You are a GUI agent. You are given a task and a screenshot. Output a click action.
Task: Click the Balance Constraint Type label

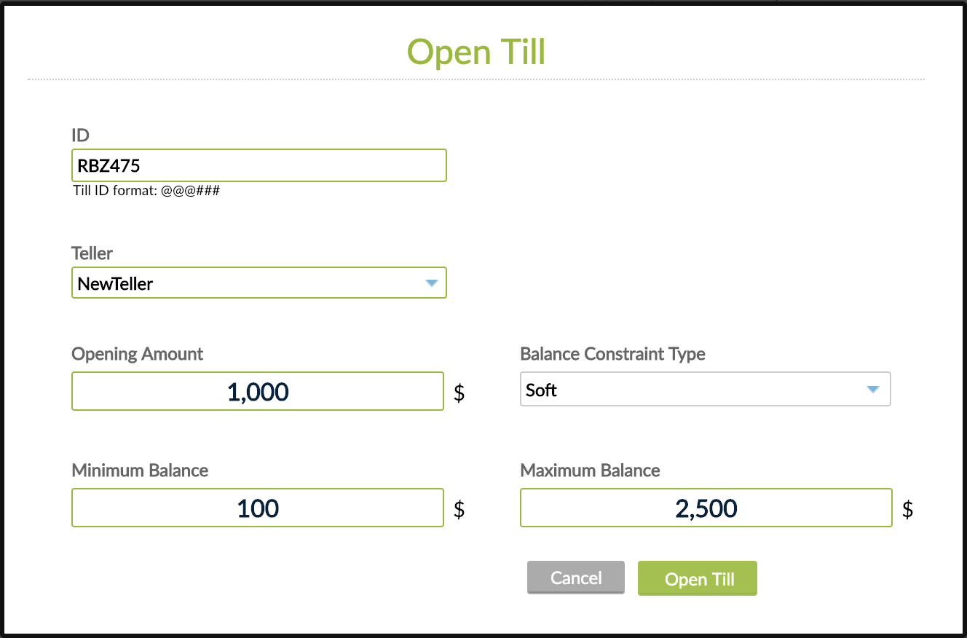[x=612, y=354]
